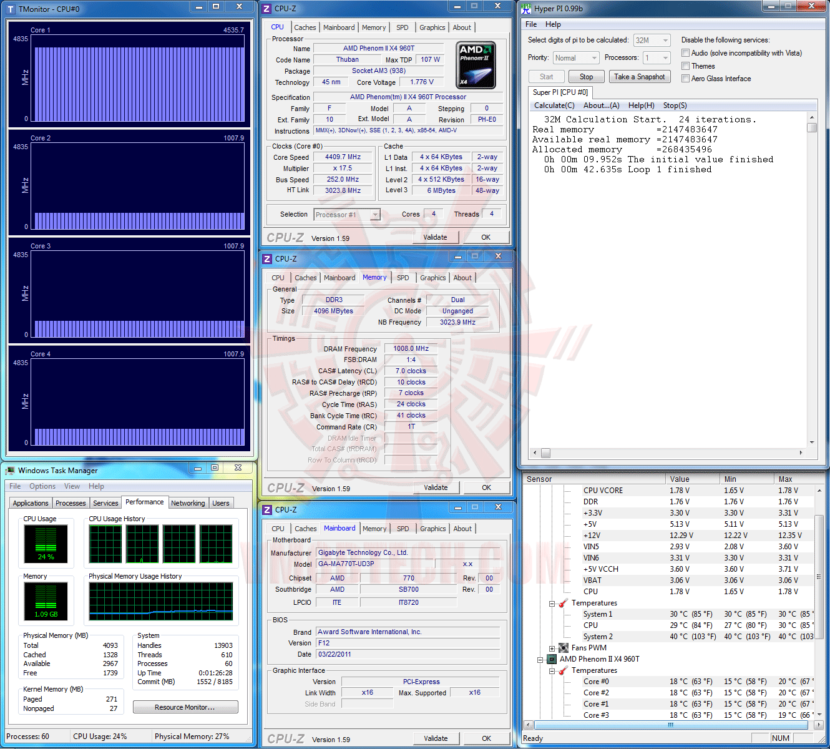Open the File menu in Hyper PI
The width and height of the screenshot is (830, 749).
pyautogui.click(x=531, y=24)
